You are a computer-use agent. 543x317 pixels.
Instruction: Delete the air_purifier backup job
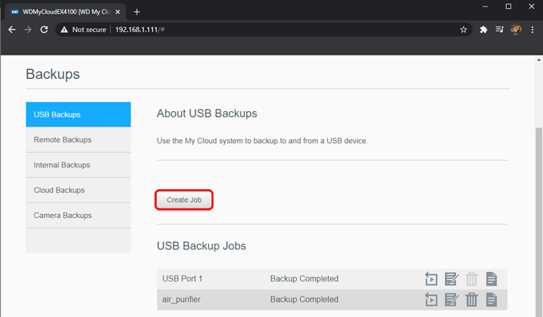pyautogui.click(x=471, y=299)
